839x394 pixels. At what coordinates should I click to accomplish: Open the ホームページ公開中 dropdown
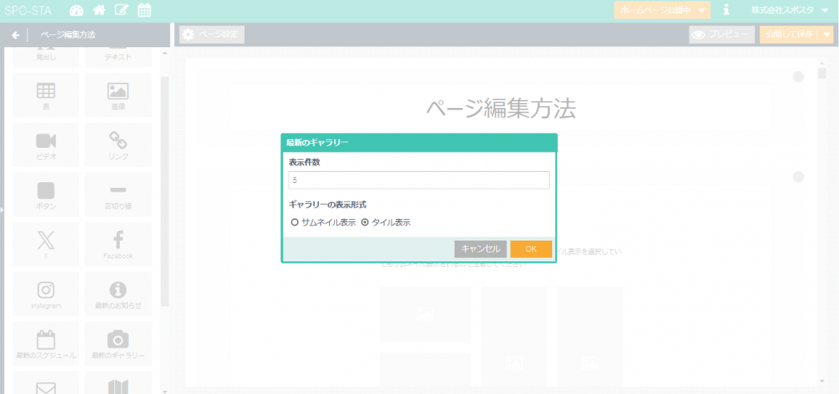pos(662,10)
